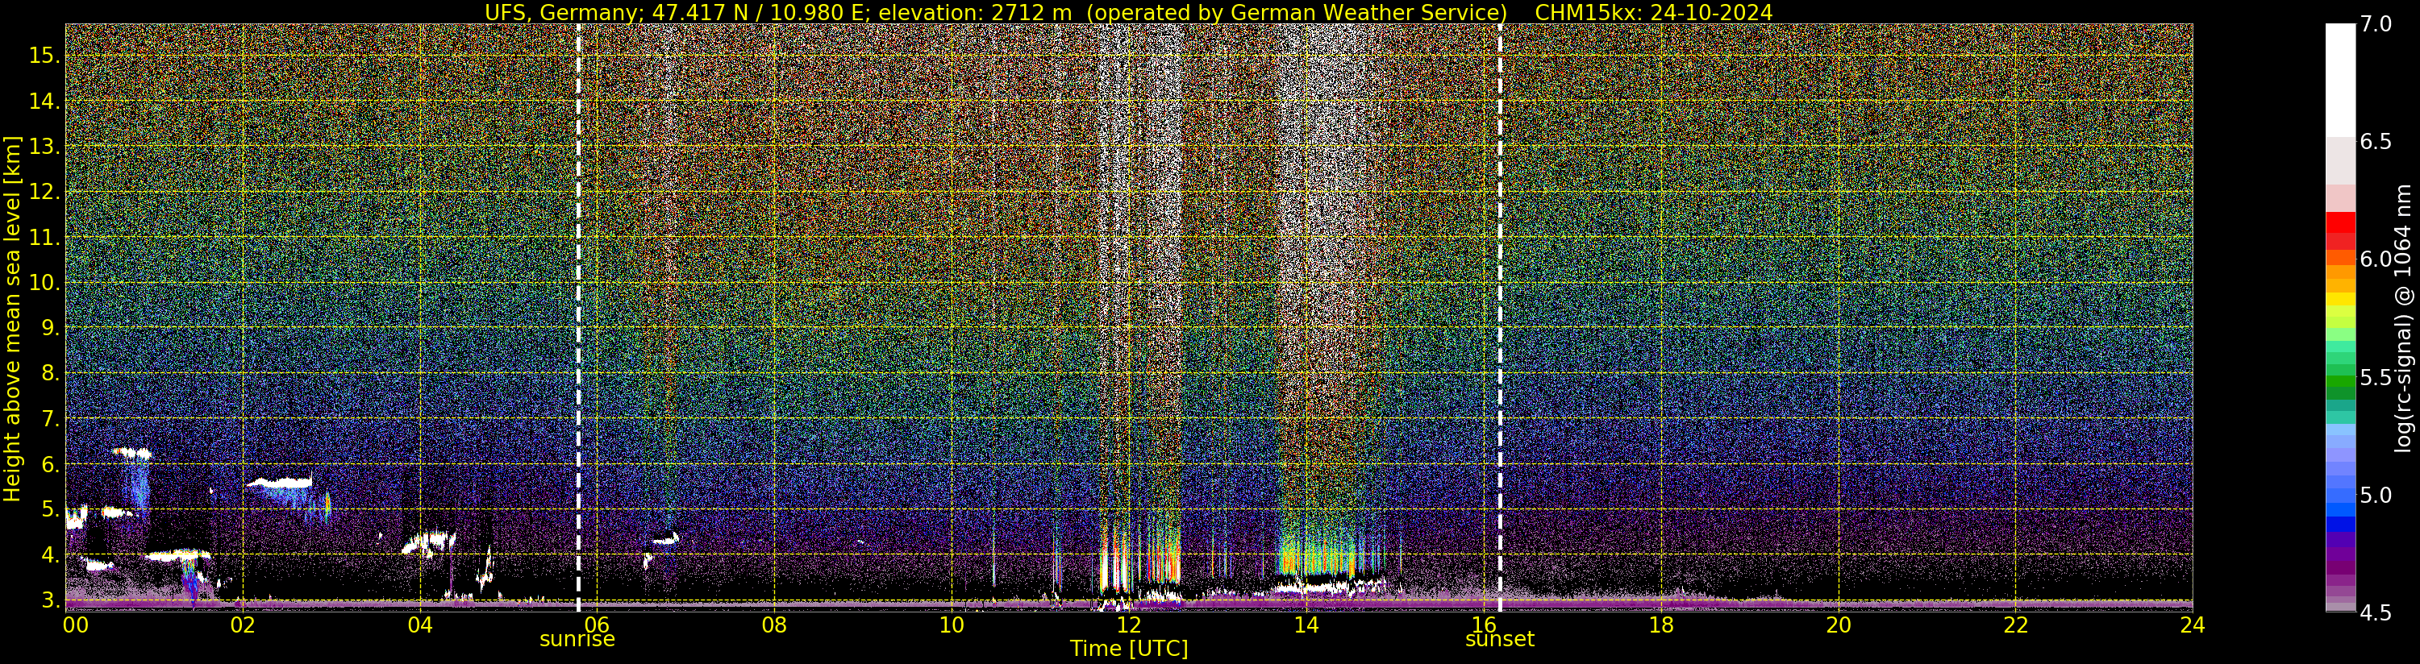This screenshot has height=664, width=2420.
Task: Click the '6.0' colorbar tick value
Action: 2375,259
